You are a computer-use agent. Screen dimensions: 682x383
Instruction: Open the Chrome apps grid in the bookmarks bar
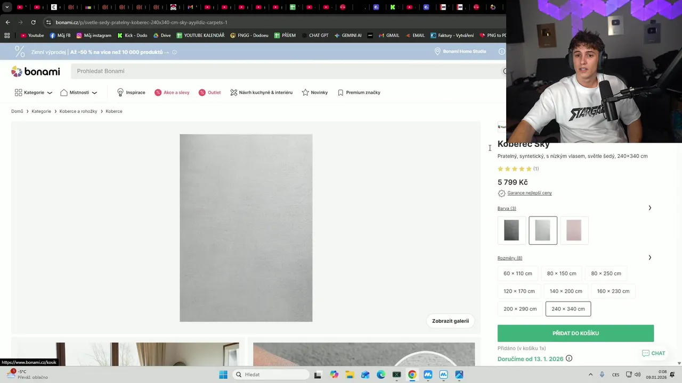(x=7, y=36)
